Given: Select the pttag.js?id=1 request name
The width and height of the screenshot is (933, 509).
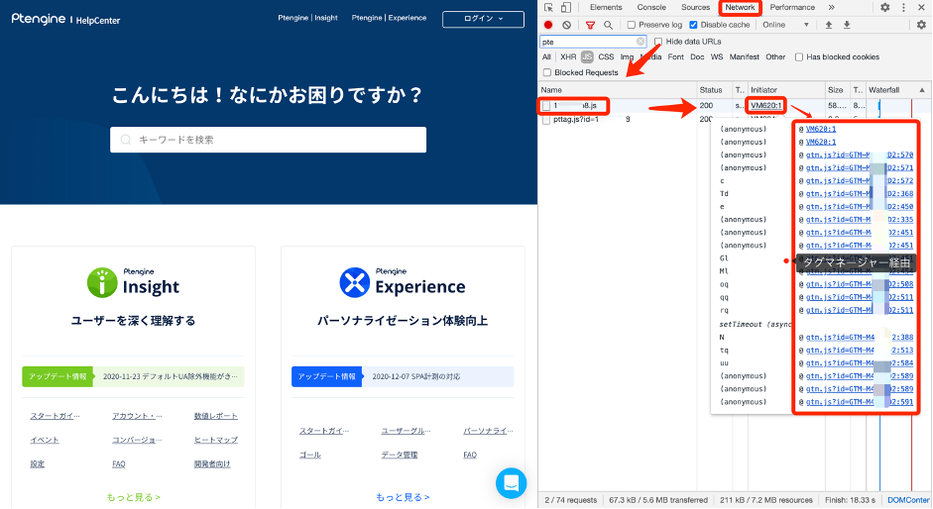Looking at the screenshot, I should coord(577,120).
